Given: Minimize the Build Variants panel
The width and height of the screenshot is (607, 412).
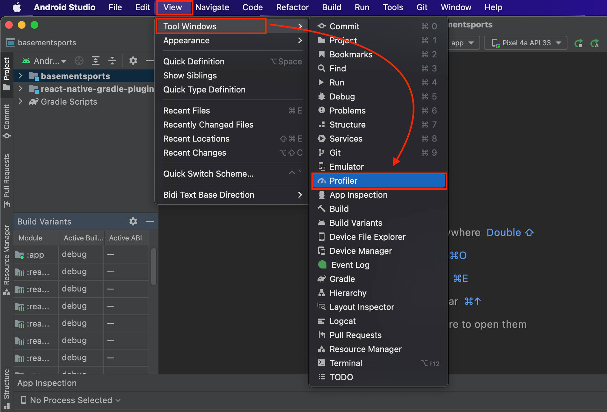Looking at the screenshot, I should (150, 221).
